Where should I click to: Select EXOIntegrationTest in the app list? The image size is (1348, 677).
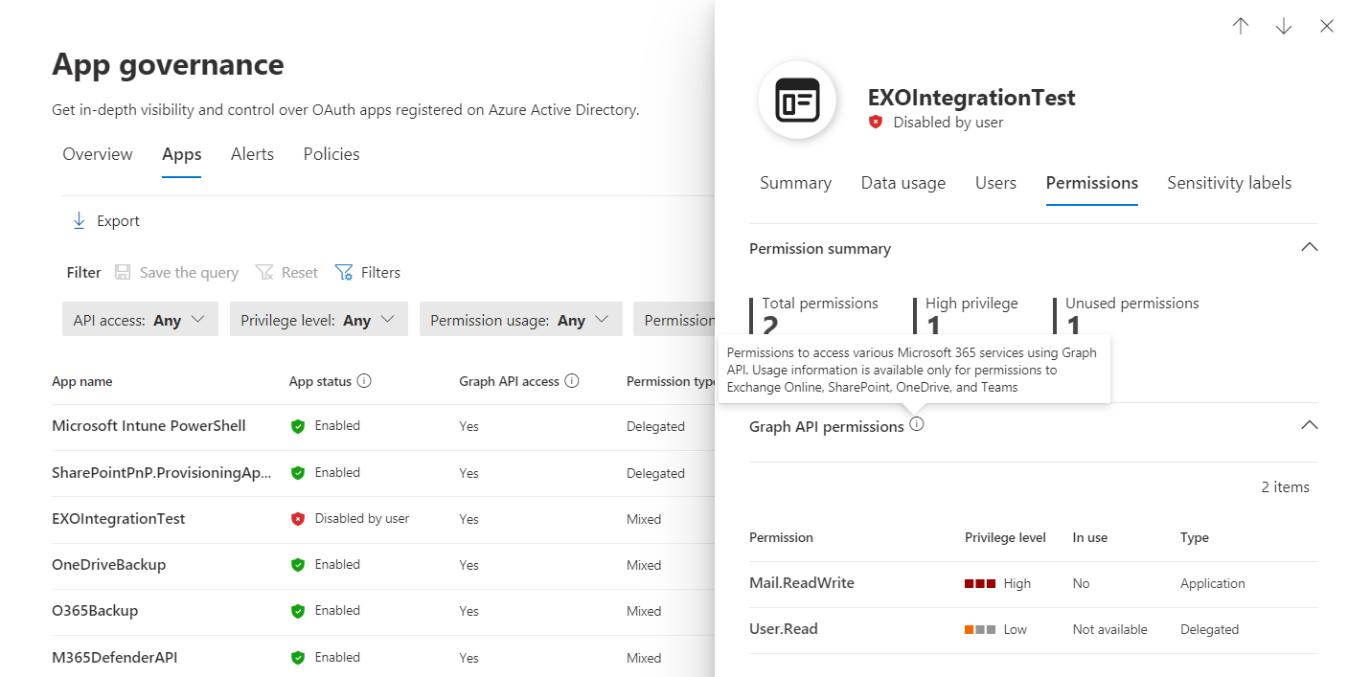point(119,519)
